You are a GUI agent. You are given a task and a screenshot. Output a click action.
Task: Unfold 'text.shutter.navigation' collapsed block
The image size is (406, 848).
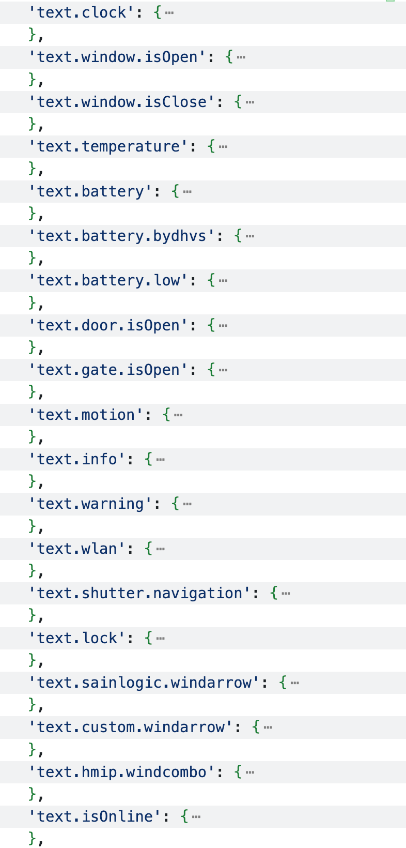click(x=286, y=594)
